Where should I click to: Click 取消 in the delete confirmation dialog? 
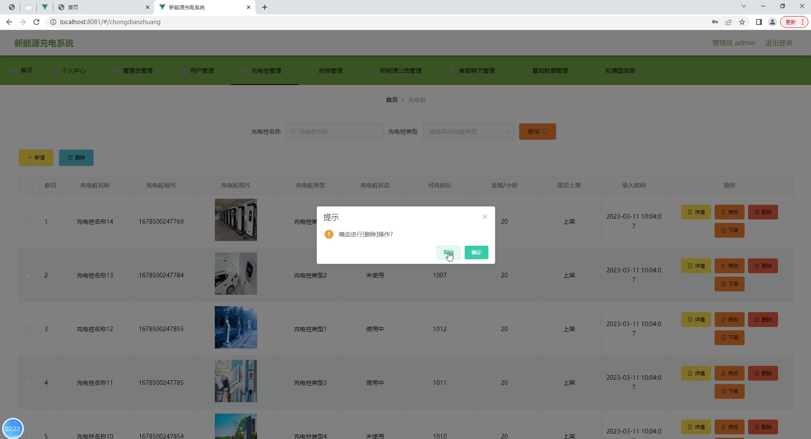[x=449, y=252]
